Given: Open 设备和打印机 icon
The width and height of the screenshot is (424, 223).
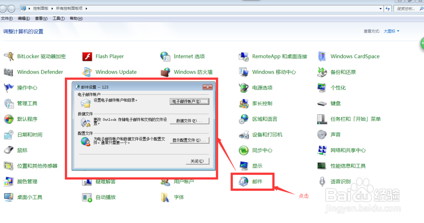Looking at the screenshot, I should click(244, 135).
